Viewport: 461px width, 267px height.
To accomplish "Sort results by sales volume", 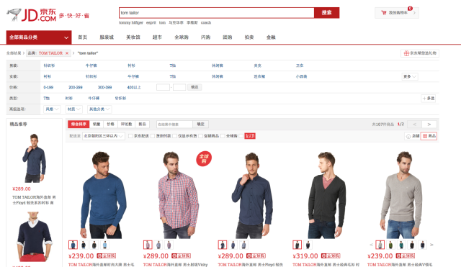I will coord(97,125).
